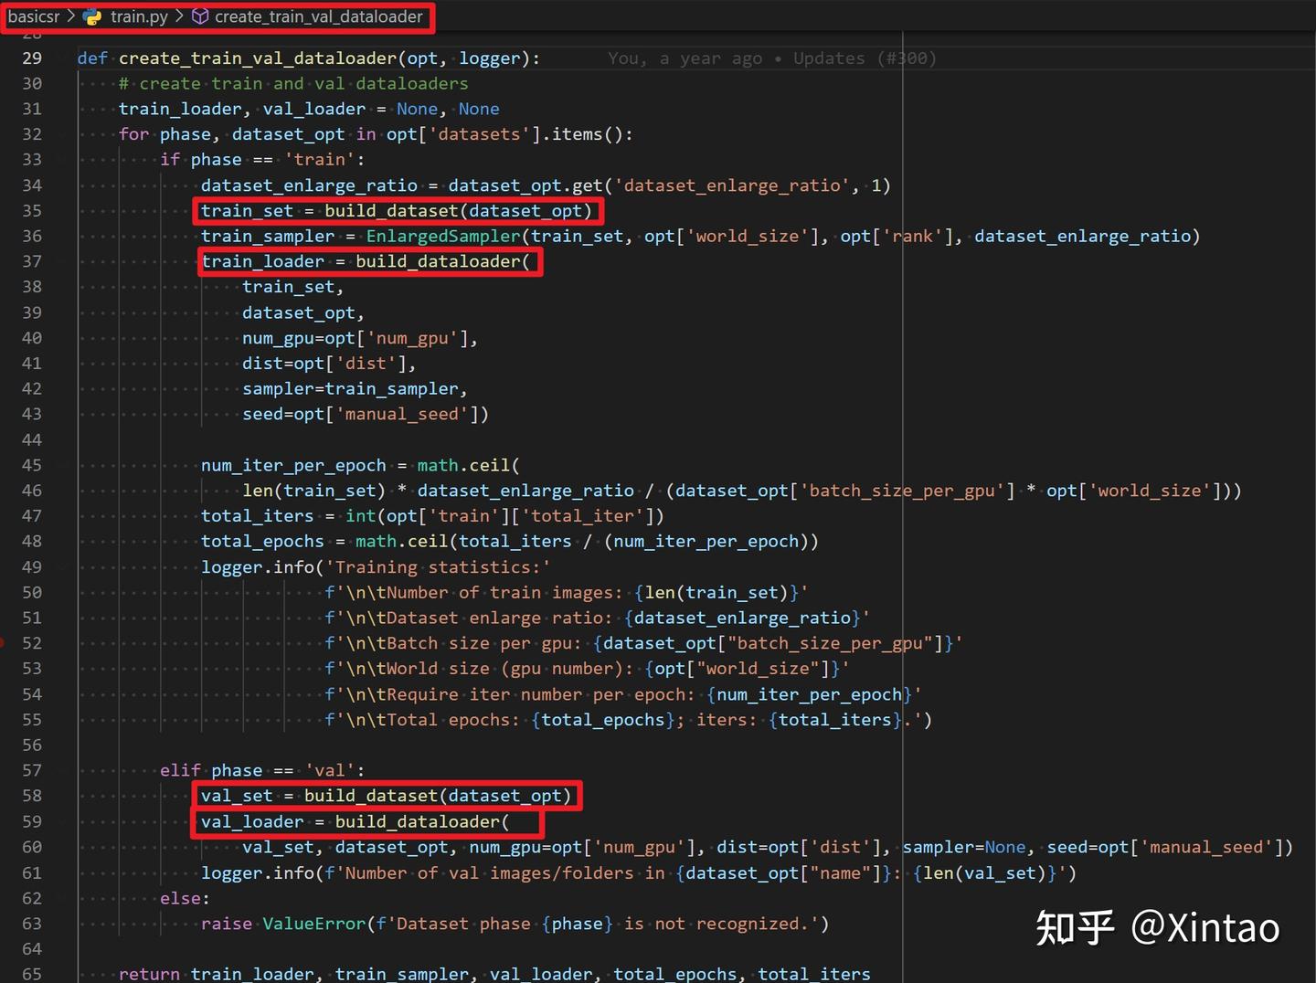Click "seed=opt['manual_seed']" on line 43
This screenshot has width=1316, height=983.
pos(361,415)
